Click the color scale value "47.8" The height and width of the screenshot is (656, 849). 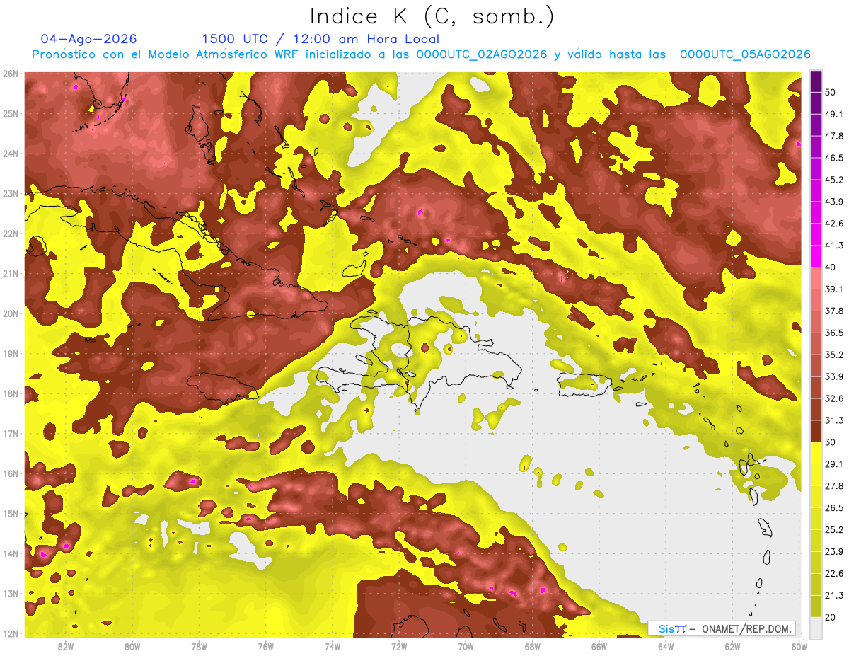(x=835, y=136)
